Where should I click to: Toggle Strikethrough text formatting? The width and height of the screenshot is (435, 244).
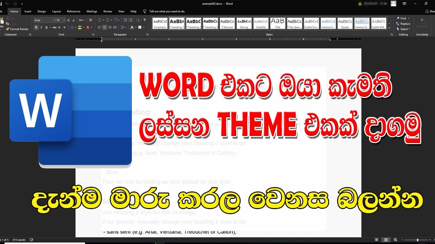pyautogui.click(x=54, y=27)
